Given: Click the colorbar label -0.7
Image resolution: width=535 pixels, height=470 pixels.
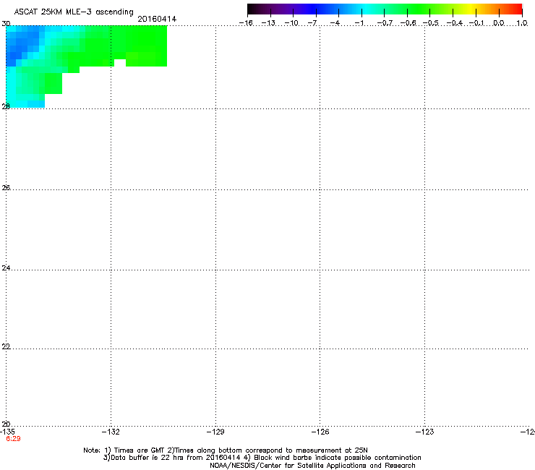Looking at the screenshot, I should (385, 23).
